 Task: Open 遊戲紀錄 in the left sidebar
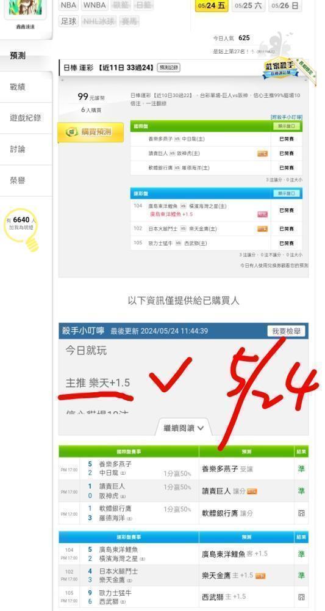[26, 118]
